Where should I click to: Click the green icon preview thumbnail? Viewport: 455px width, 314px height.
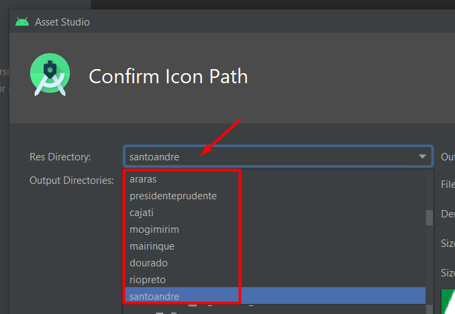pos(448,300)
